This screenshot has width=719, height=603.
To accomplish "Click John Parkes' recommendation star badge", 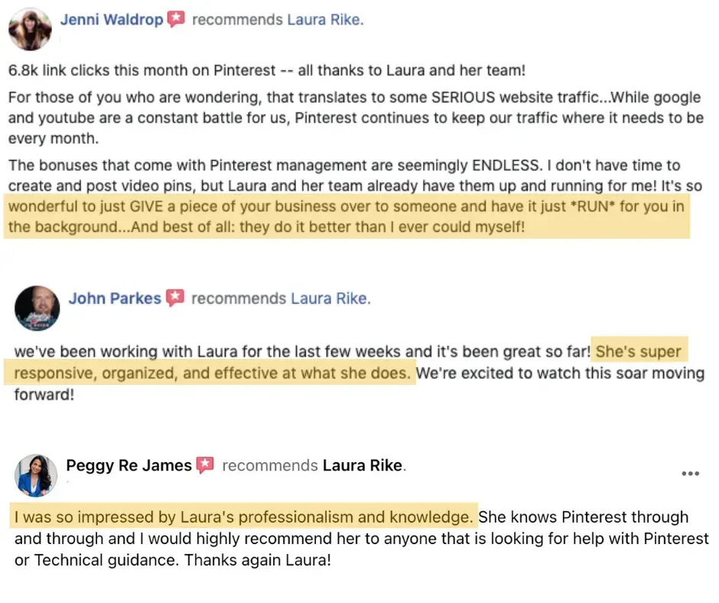I will (175, 298).
